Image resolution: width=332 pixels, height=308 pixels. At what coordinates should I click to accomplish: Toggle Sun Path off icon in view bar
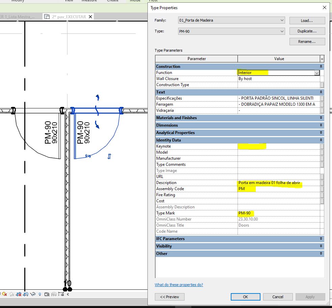pos(4,294)
